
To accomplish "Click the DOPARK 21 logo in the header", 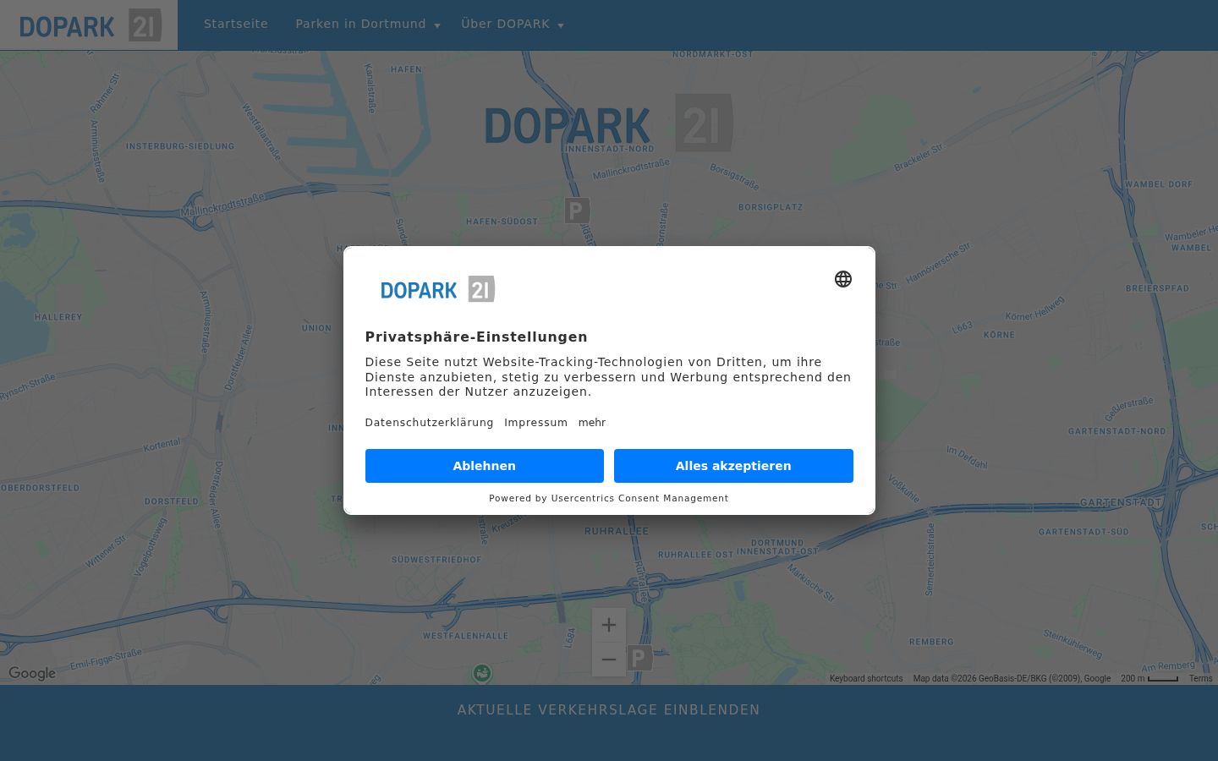I will 90,25.
